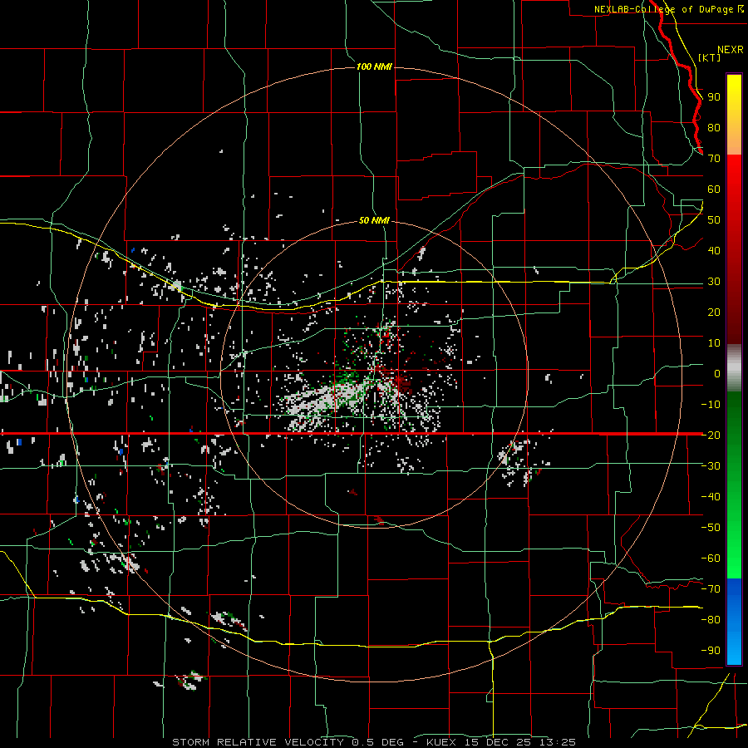
Task: Click the -80 value on velocity scale
Action: pos(711,620)
